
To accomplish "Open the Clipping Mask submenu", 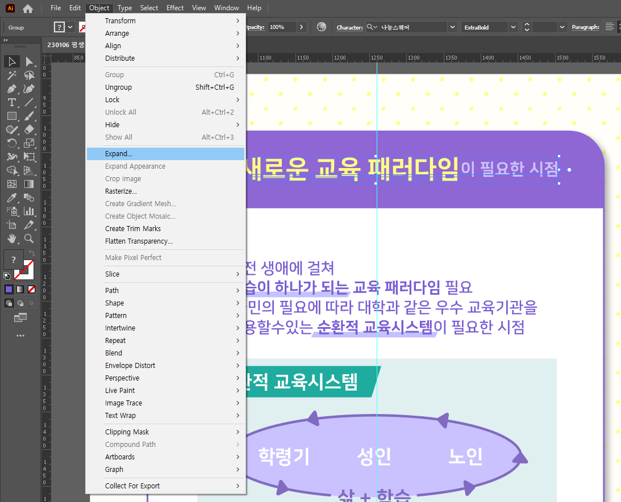I will (x=165, y=432).
